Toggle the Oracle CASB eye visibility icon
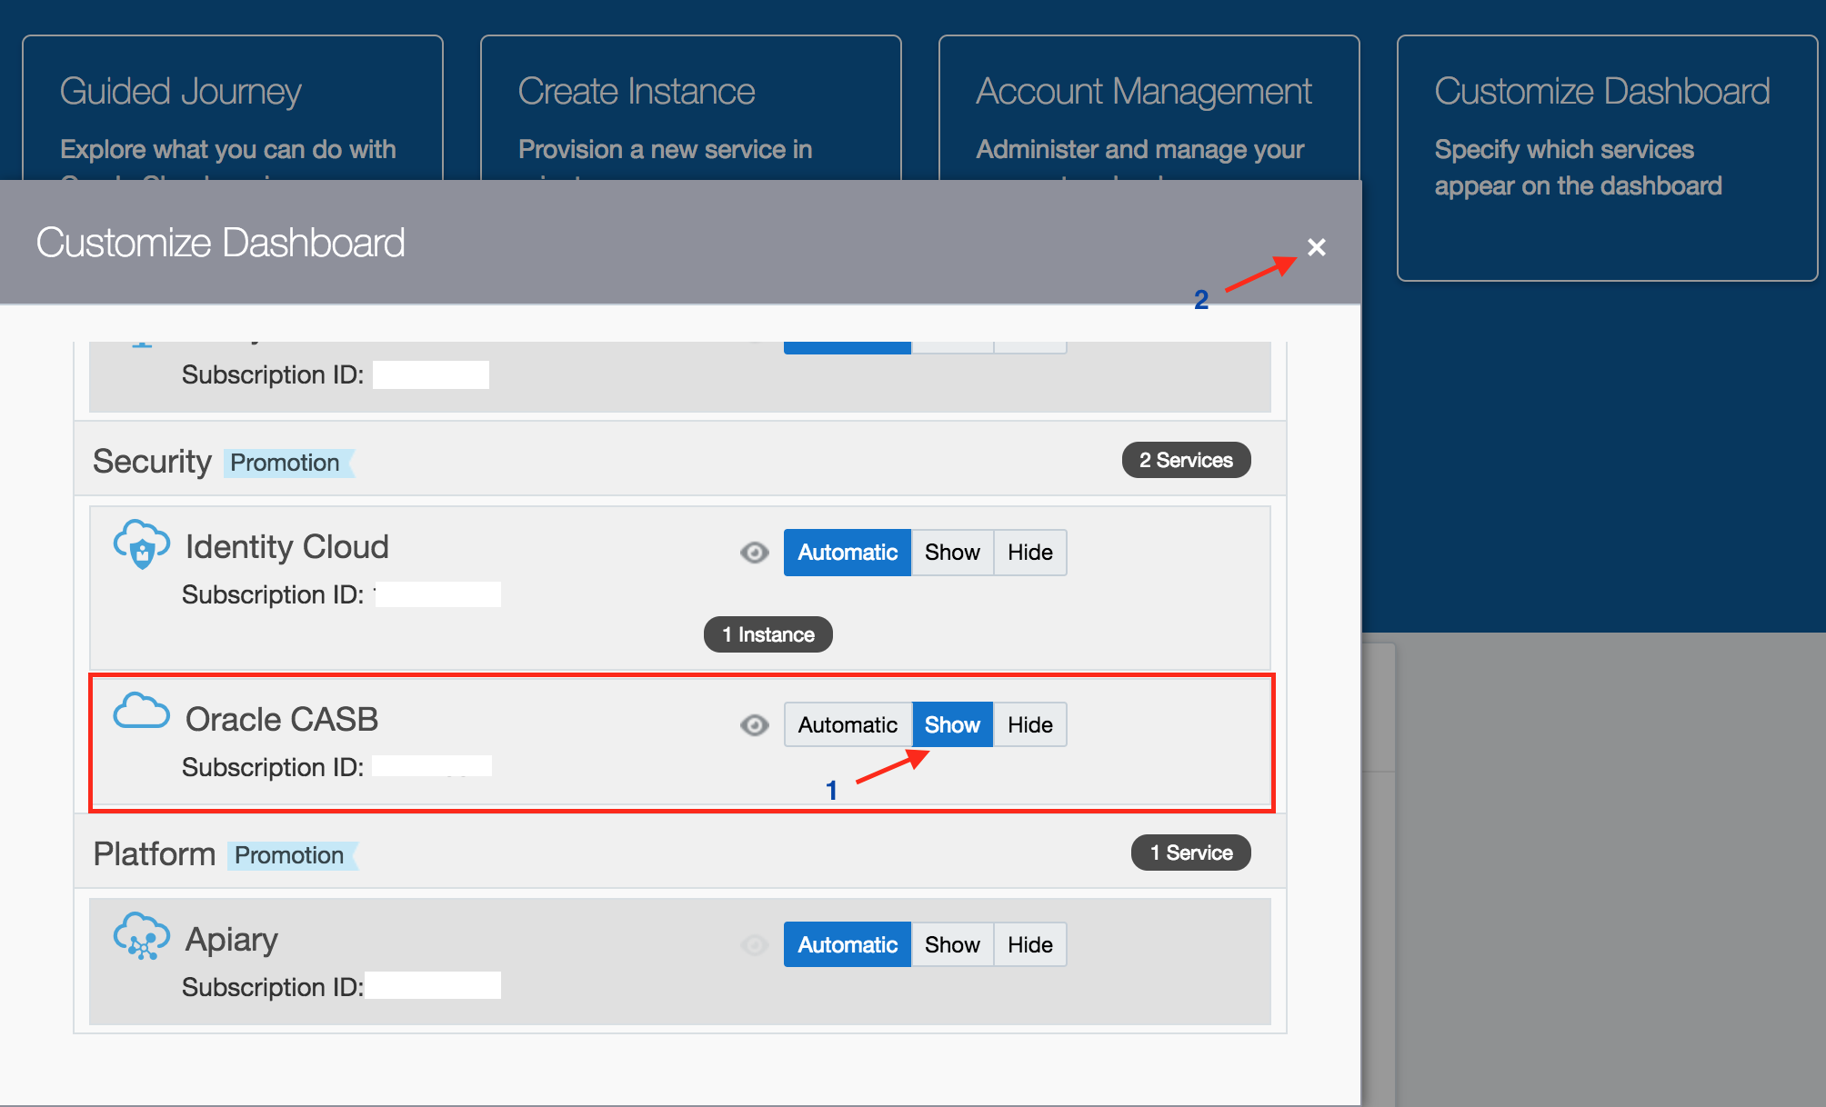 click(x=754, y=725)
